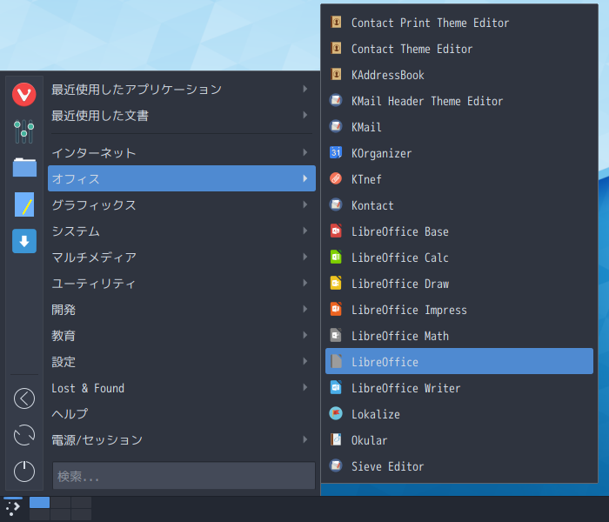Launch Okular
Viewport: 609px width, 522px height.
point(459,439)
